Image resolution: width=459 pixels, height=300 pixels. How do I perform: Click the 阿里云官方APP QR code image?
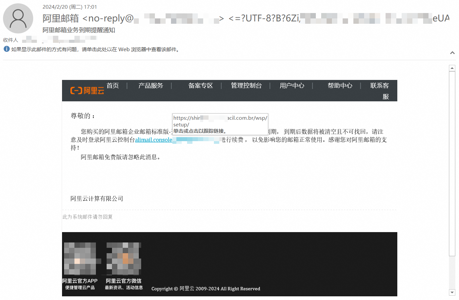(x=80, y=259)
